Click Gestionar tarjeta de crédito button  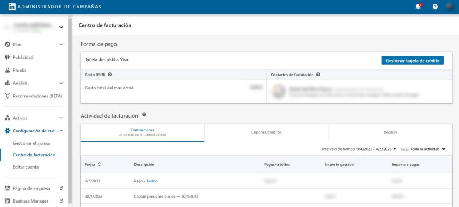[412, 60]
